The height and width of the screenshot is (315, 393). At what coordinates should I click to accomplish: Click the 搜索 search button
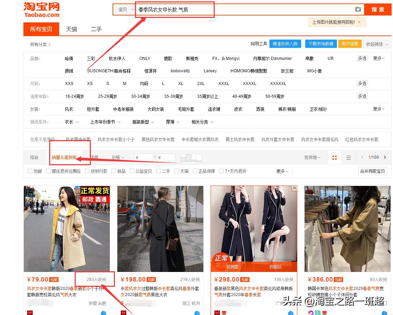[x=378, y=10]
